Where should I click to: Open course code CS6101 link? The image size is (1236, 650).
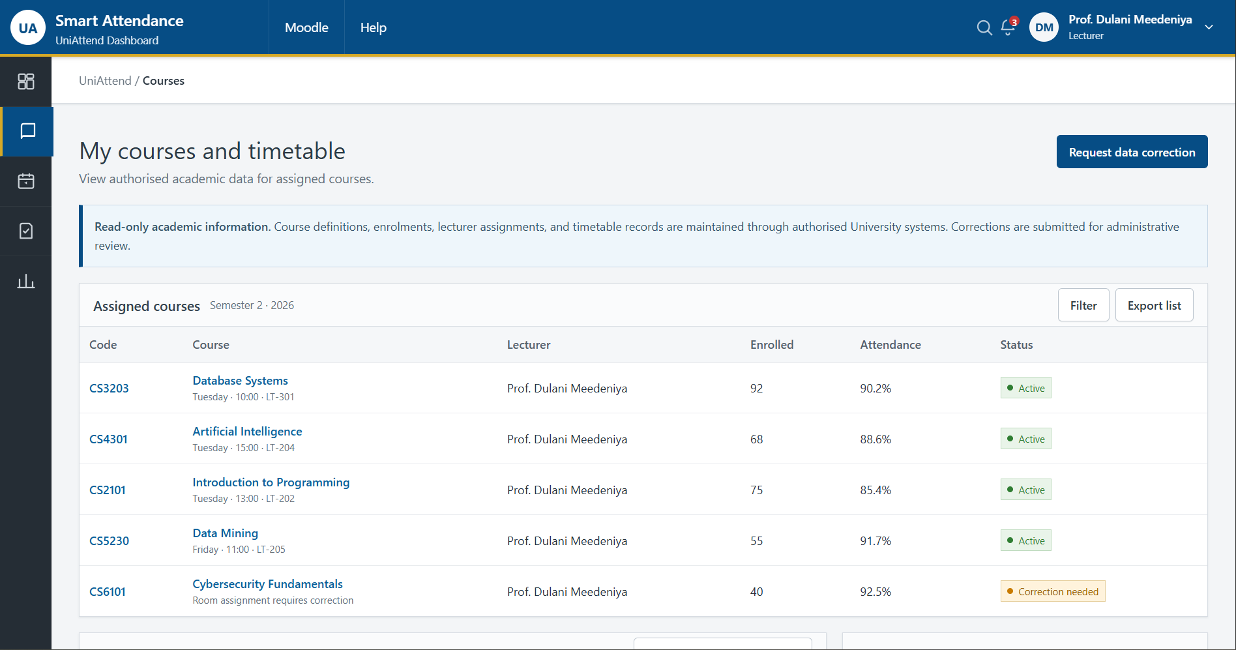tap(108, 591)
